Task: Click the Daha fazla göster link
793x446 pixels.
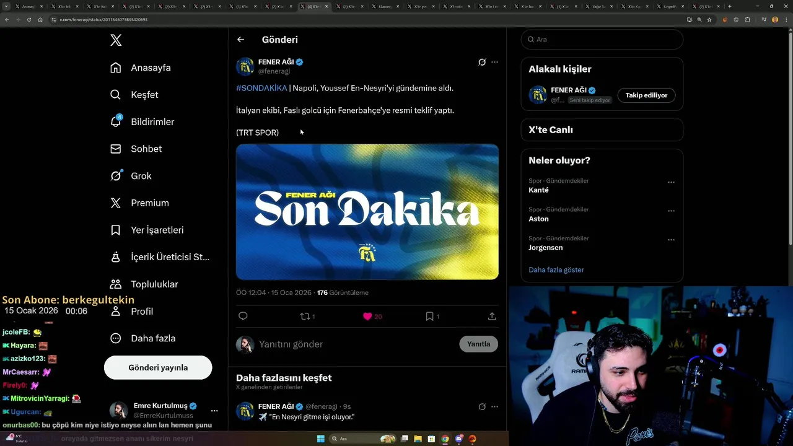Action: tap(556, 269)
